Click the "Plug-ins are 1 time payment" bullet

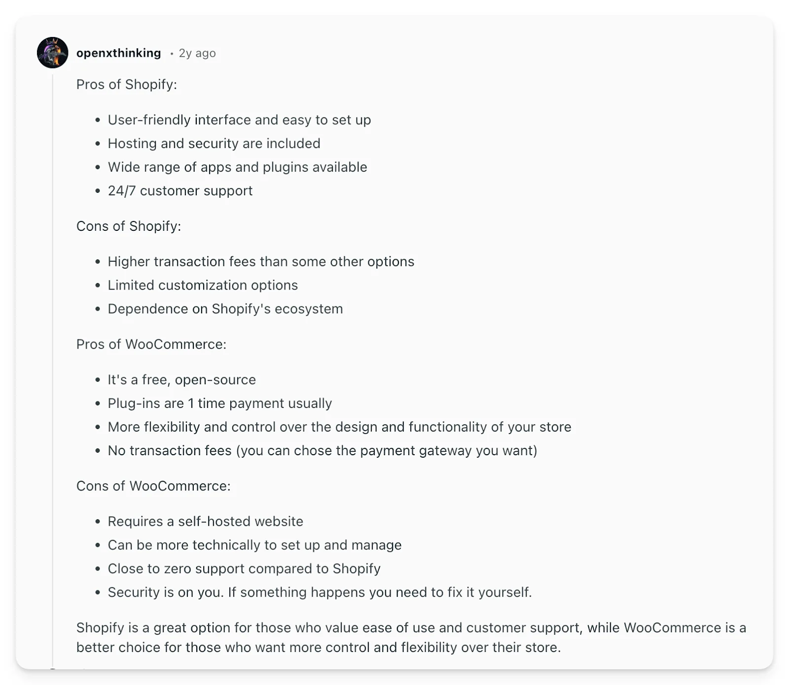coord(219,403)
